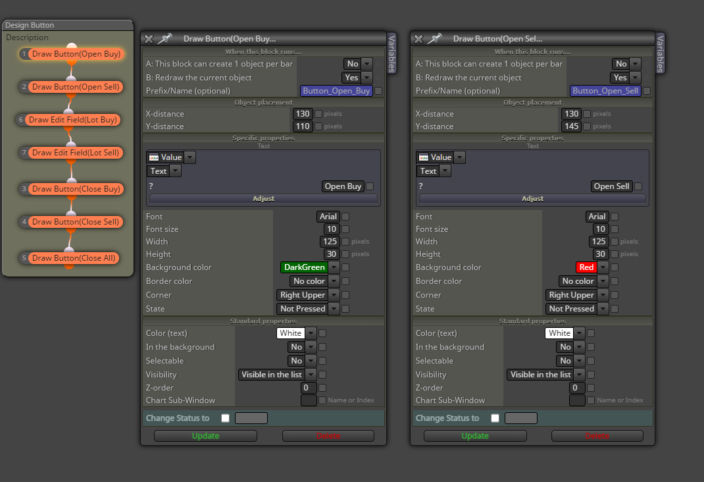Close the Draw Button(Open Buy) panel
Viewport: 704px width, 482px height.
point(149,39)
